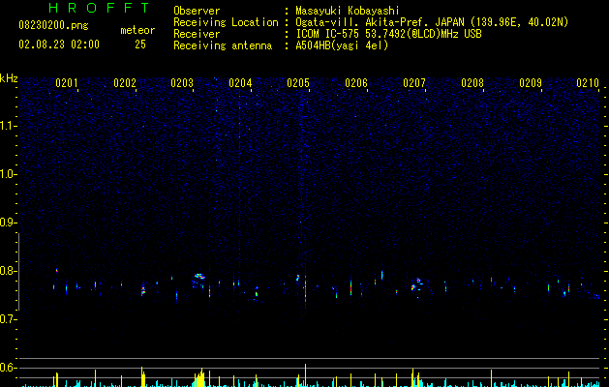Viewport: 609px width, 387px height.
Task: Click the 0209 time marker
Action: point(531,83)
